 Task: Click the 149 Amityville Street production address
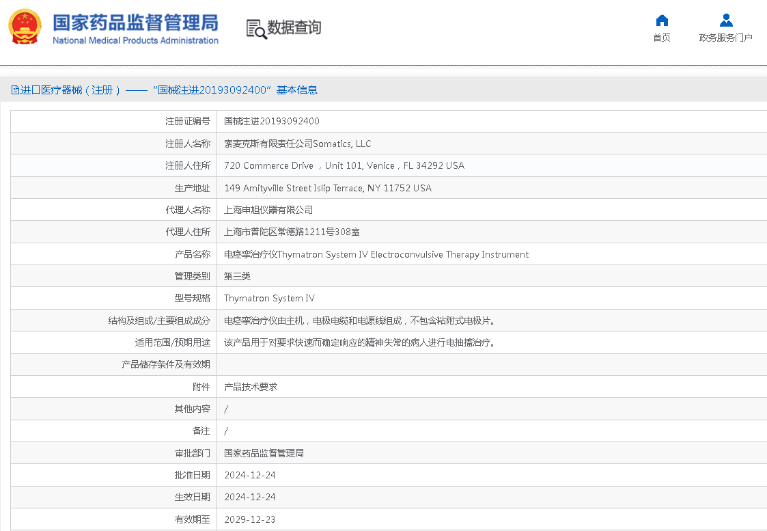pyautogui.click(x=328, y=188)
